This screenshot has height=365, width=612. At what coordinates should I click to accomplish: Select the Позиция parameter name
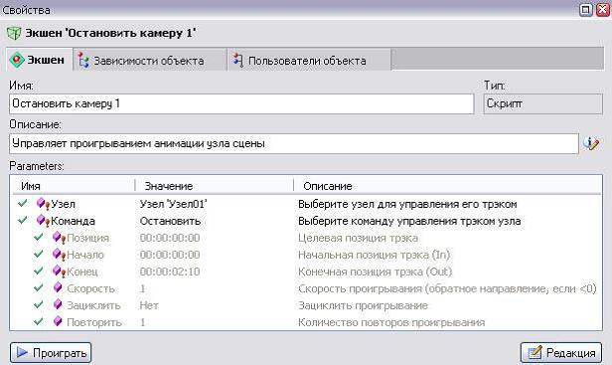pyautogui.click(x=87, y=238)
